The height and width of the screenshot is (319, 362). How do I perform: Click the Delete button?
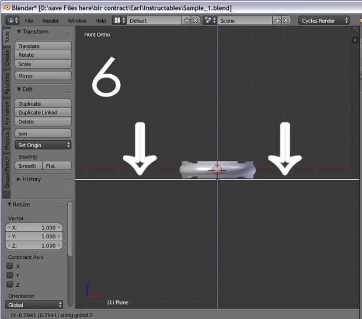point(43,122)
